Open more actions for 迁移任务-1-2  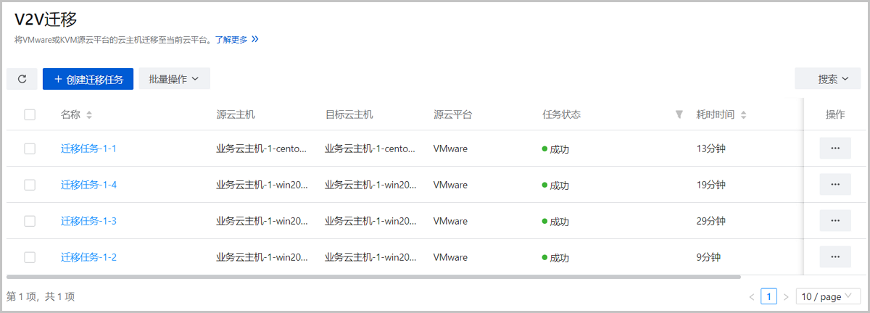(834, 256)
